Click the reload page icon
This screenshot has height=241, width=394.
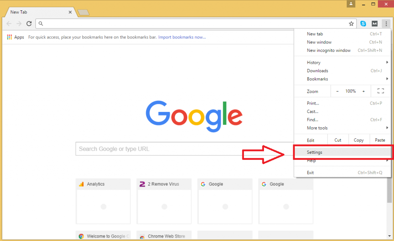click(29, 24)
